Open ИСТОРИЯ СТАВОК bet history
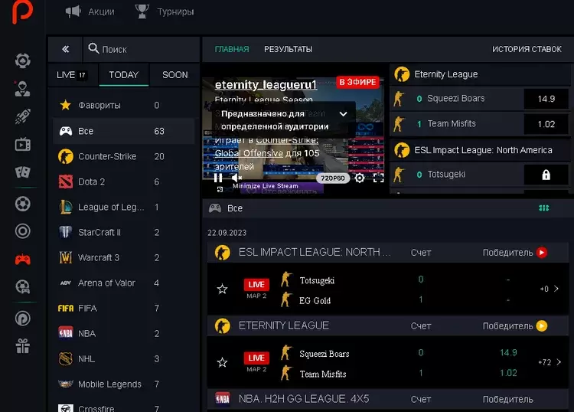The width and height of the screenshot is (574, 412). pos(527,49)
